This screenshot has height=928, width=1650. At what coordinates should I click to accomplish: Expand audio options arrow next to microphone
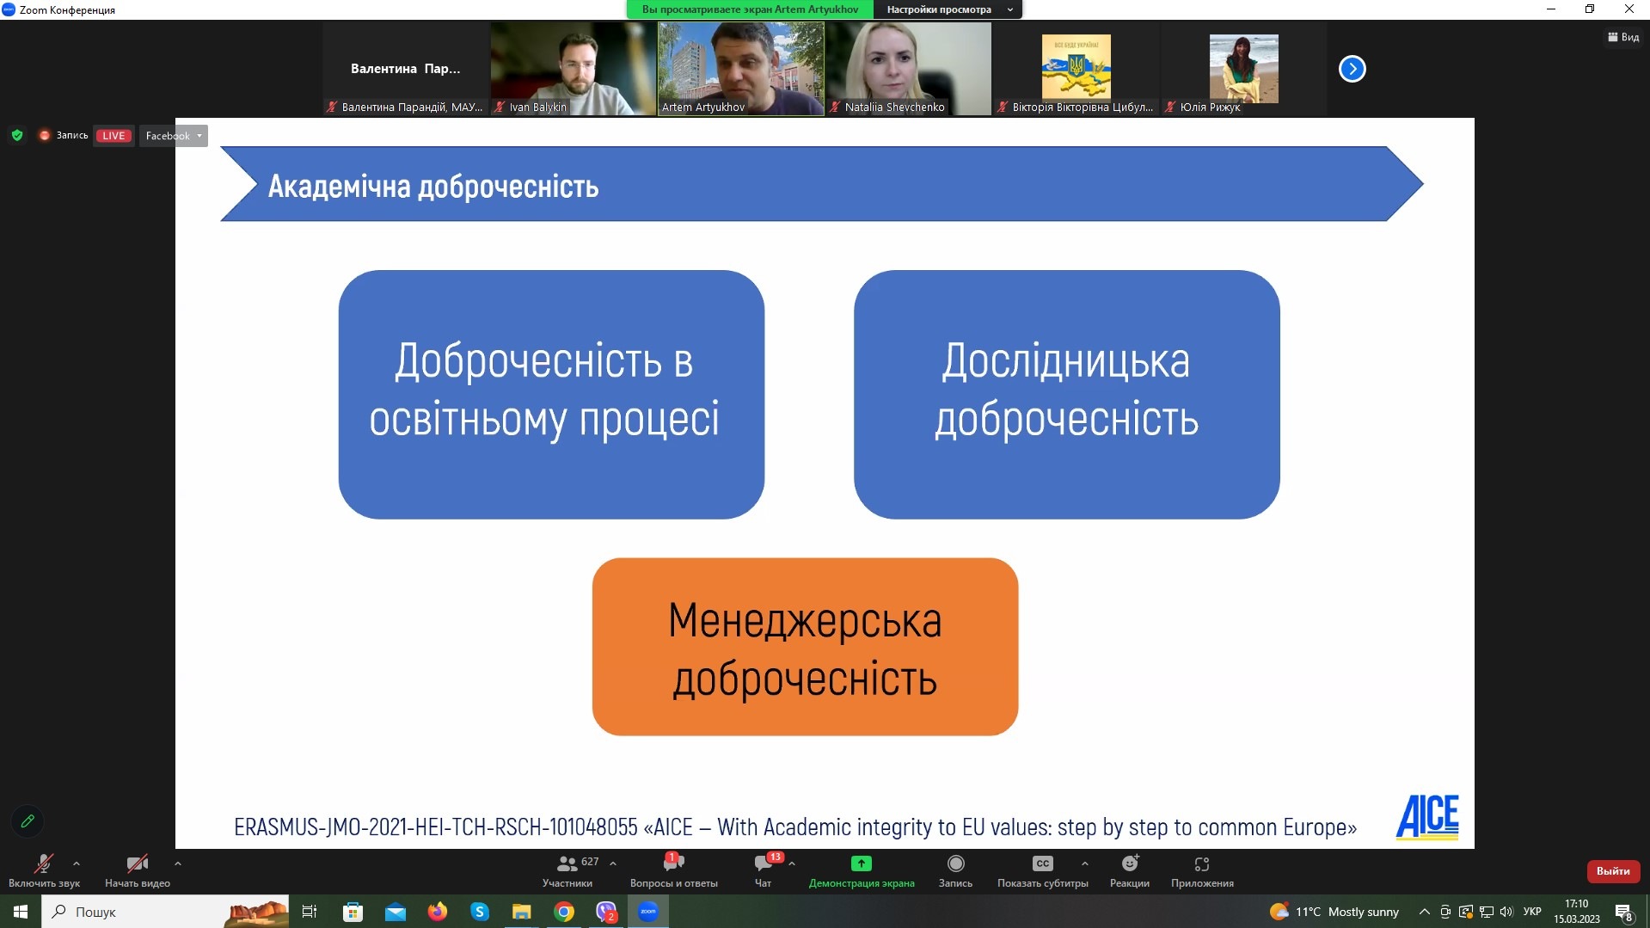pos(77,863)
